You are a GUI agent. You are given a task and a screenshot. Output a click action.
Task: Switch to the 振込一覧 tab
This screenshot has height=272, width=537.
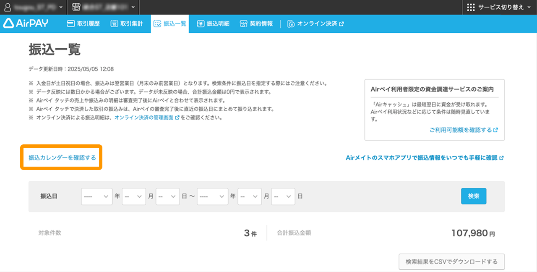click(170, 24)
